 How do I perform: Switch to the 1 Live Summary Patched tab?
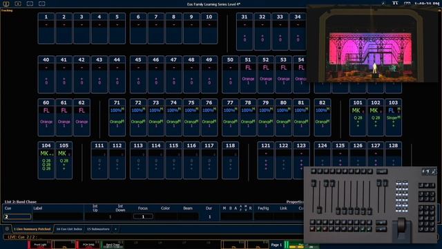pyautogui.click(x=32, y=229)
